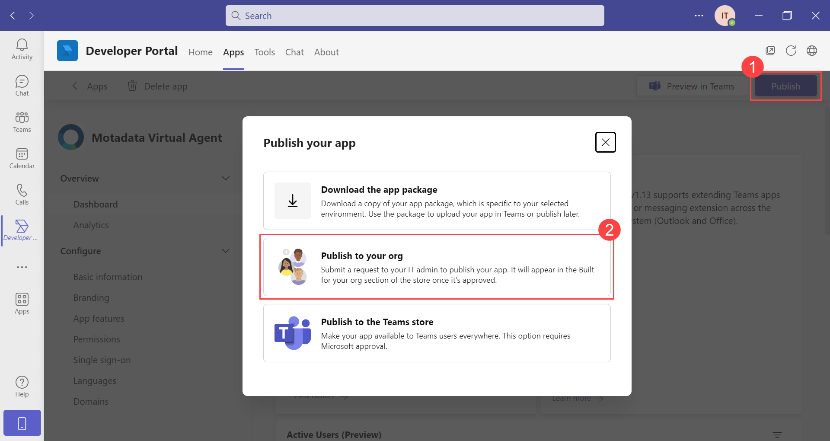
Task: Click the Search input field
Action: pos(414,15)
